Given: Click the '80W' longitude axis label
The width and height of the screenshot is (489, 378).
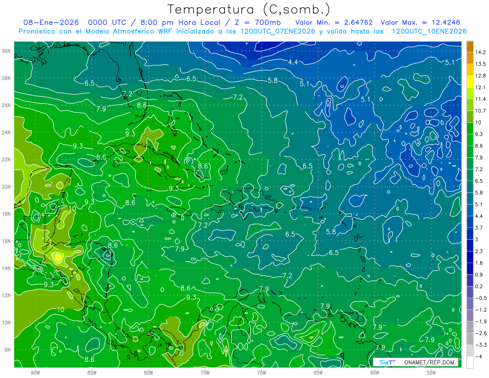Looking at the screenshot, I should pyautogui.click(x=148, y=373).
